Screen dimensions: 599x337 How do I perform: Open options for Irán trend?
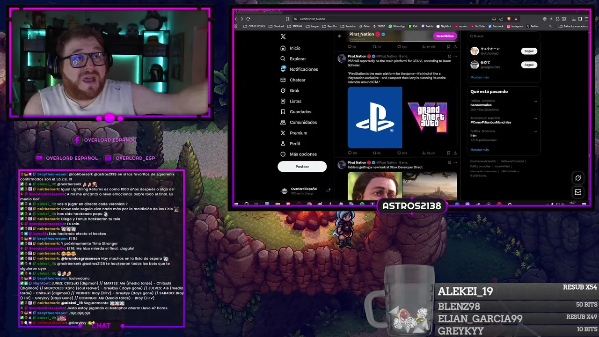(535, 132)
